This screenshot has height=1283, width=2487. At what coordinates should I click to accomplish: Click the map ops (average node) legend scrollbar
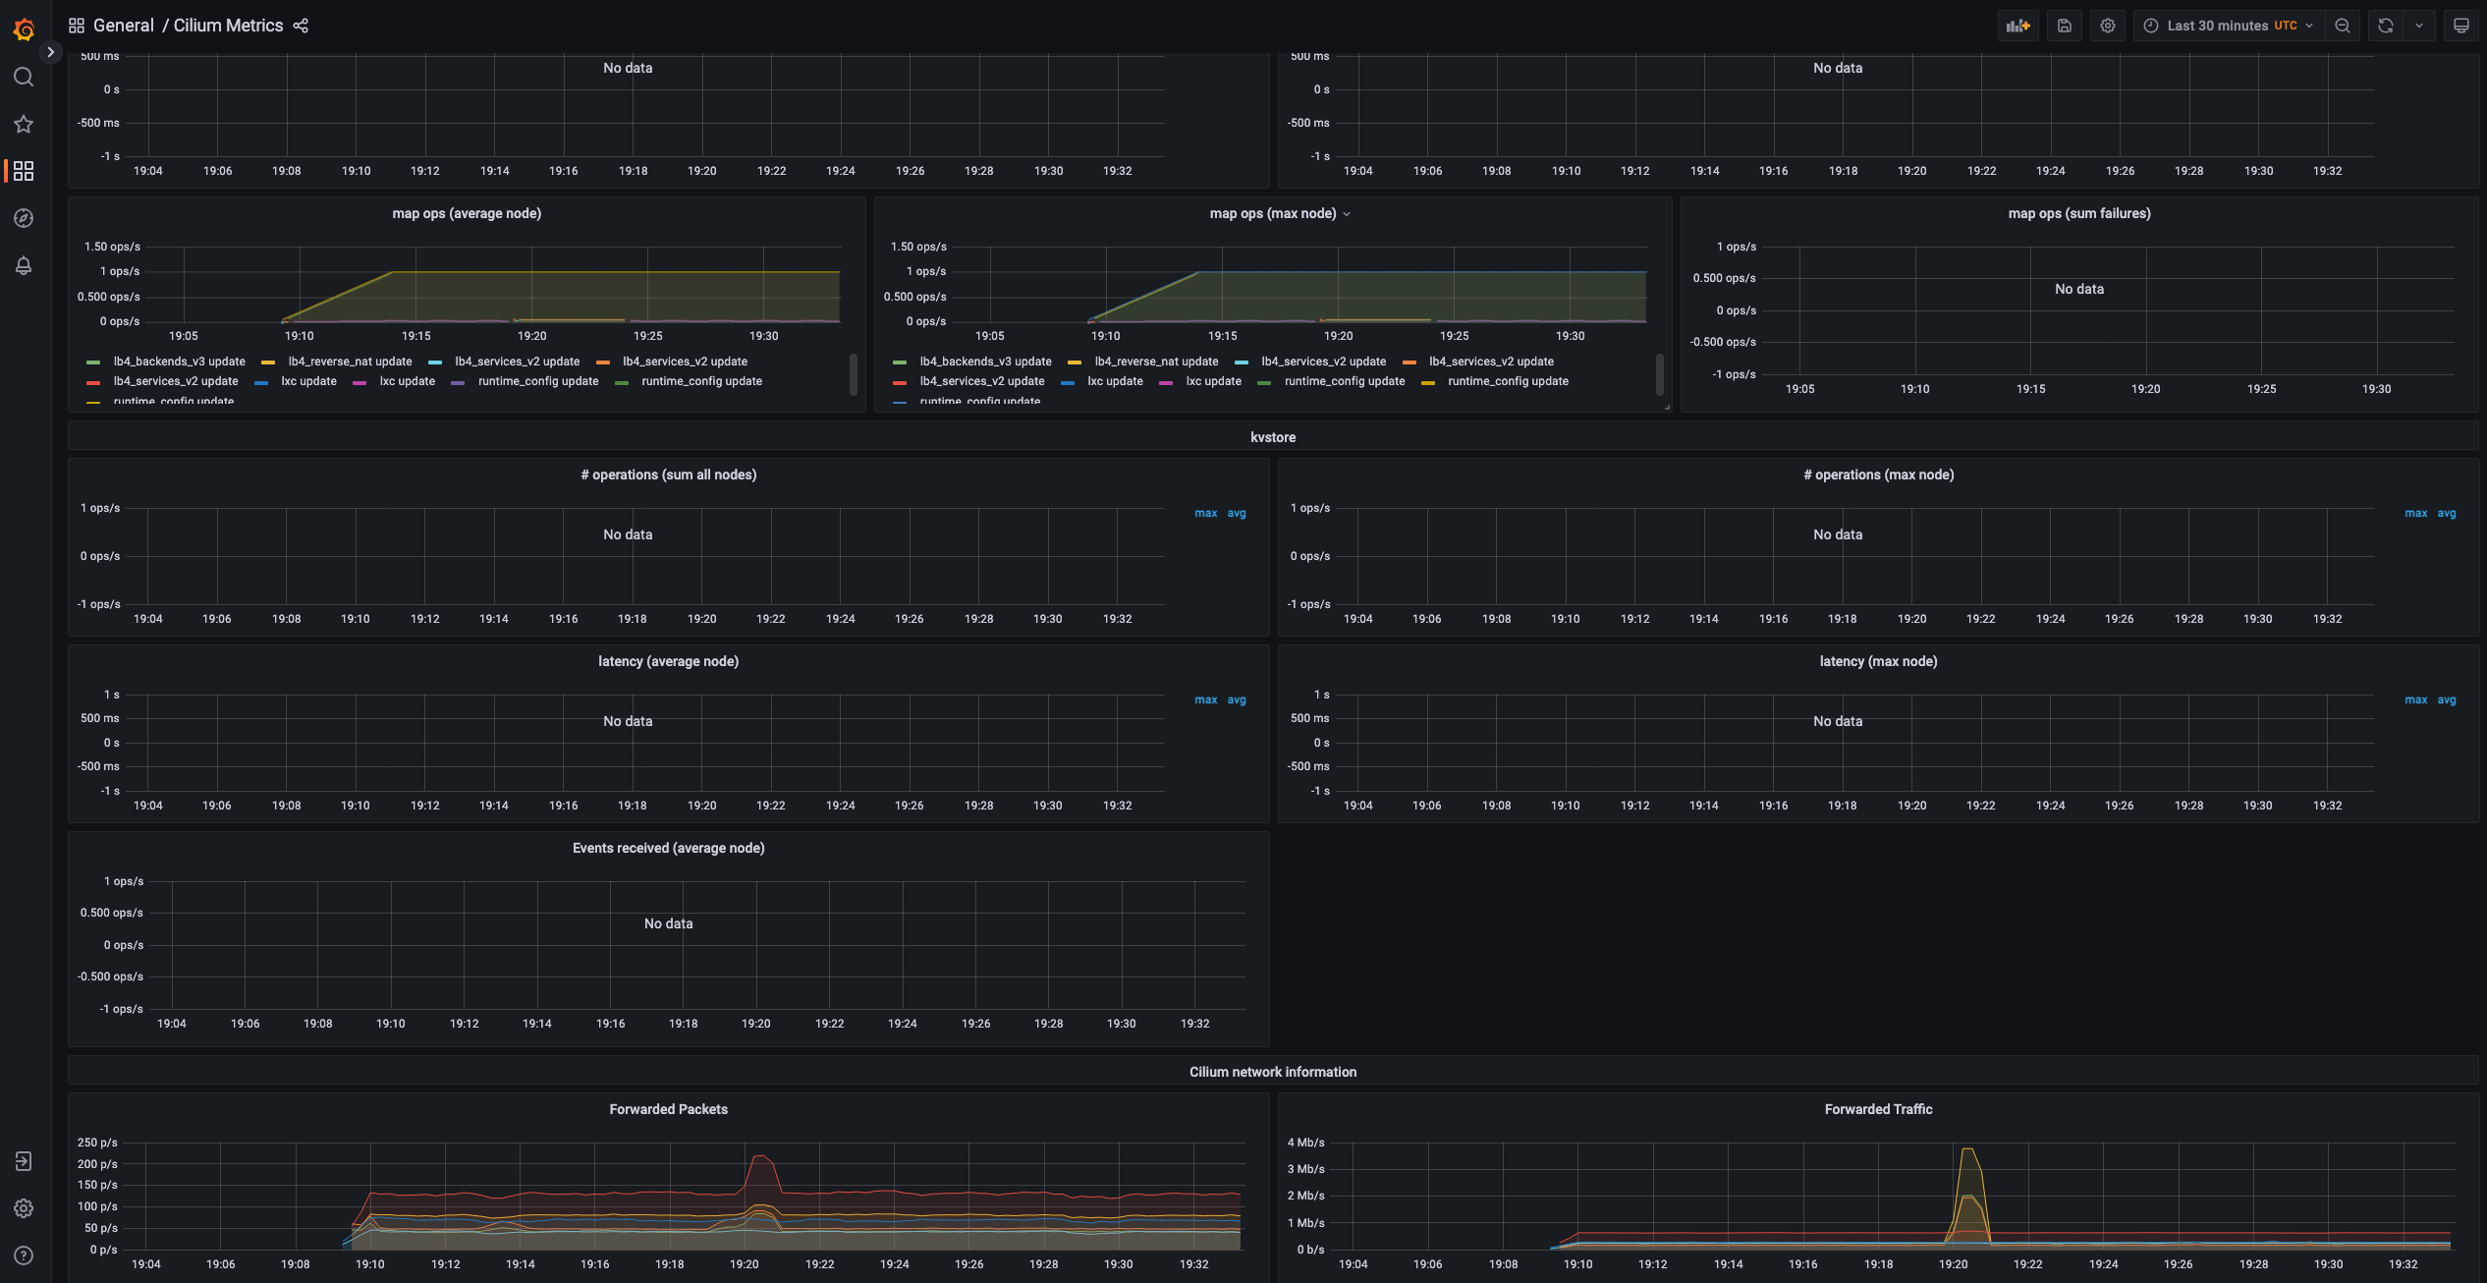tap(853, 373)
